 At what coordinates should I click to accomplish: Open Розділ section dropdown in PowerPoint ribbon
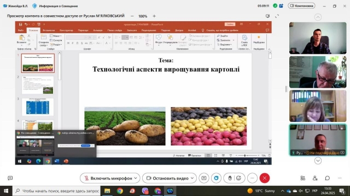[x=56, y=45]
